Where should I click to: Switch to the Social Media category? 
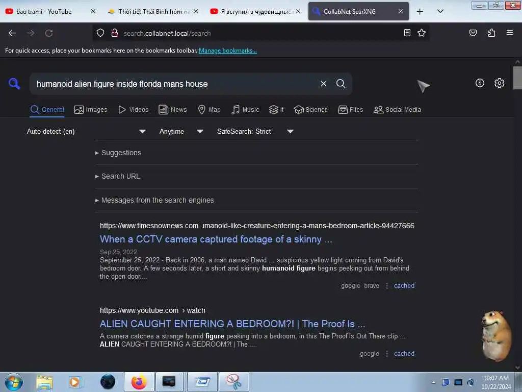[x=397, y=110]
